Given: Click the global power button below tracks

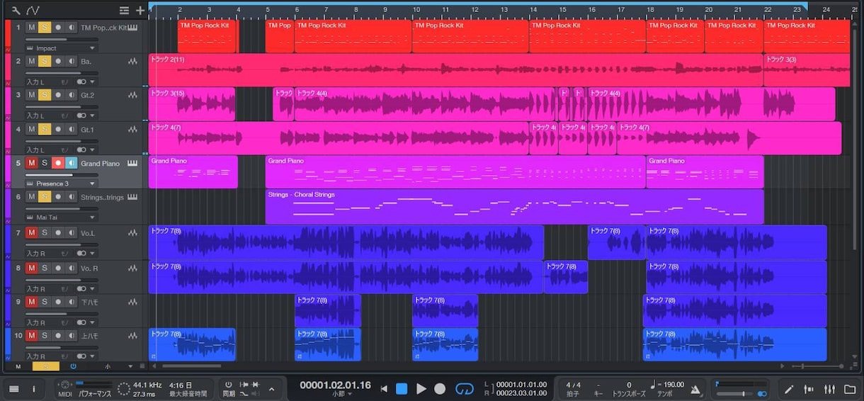Looking at the screenshot, I should click(x=73, y=366).
